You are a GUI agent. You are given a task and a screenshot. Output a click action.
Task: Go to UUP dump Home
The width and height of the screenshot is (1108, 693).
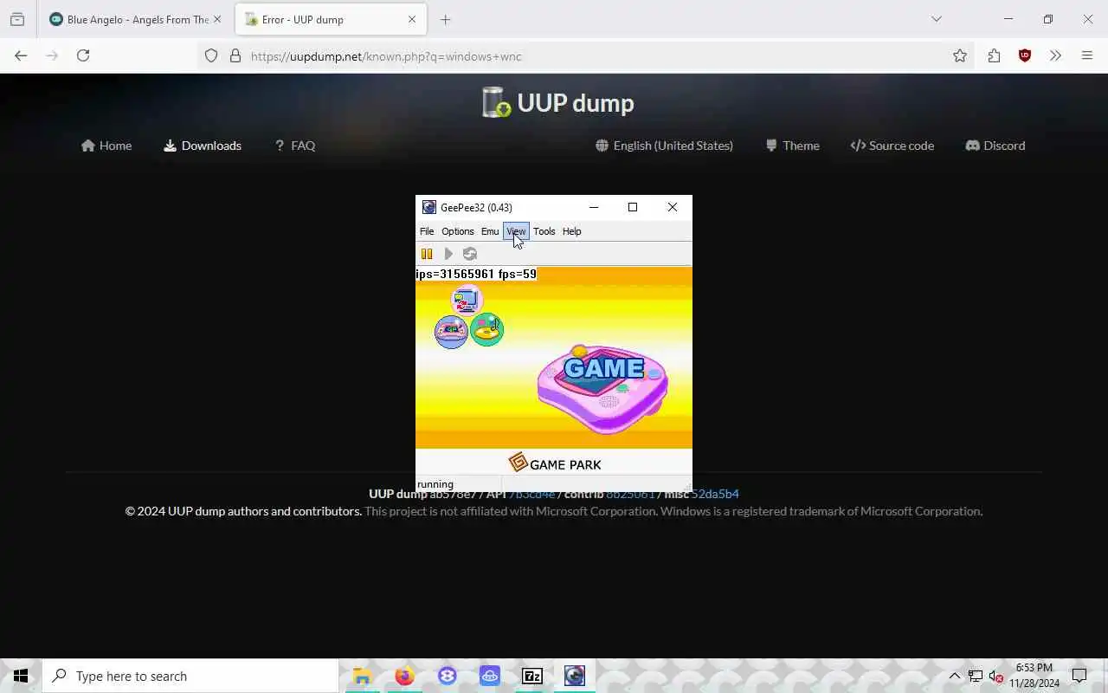click(106, 146)
